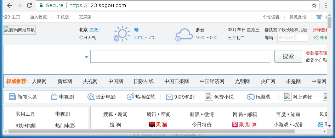Click the page scrollbar up arrow
The width and height of the screenshot is (335, 138).
[x=330, y=15]
